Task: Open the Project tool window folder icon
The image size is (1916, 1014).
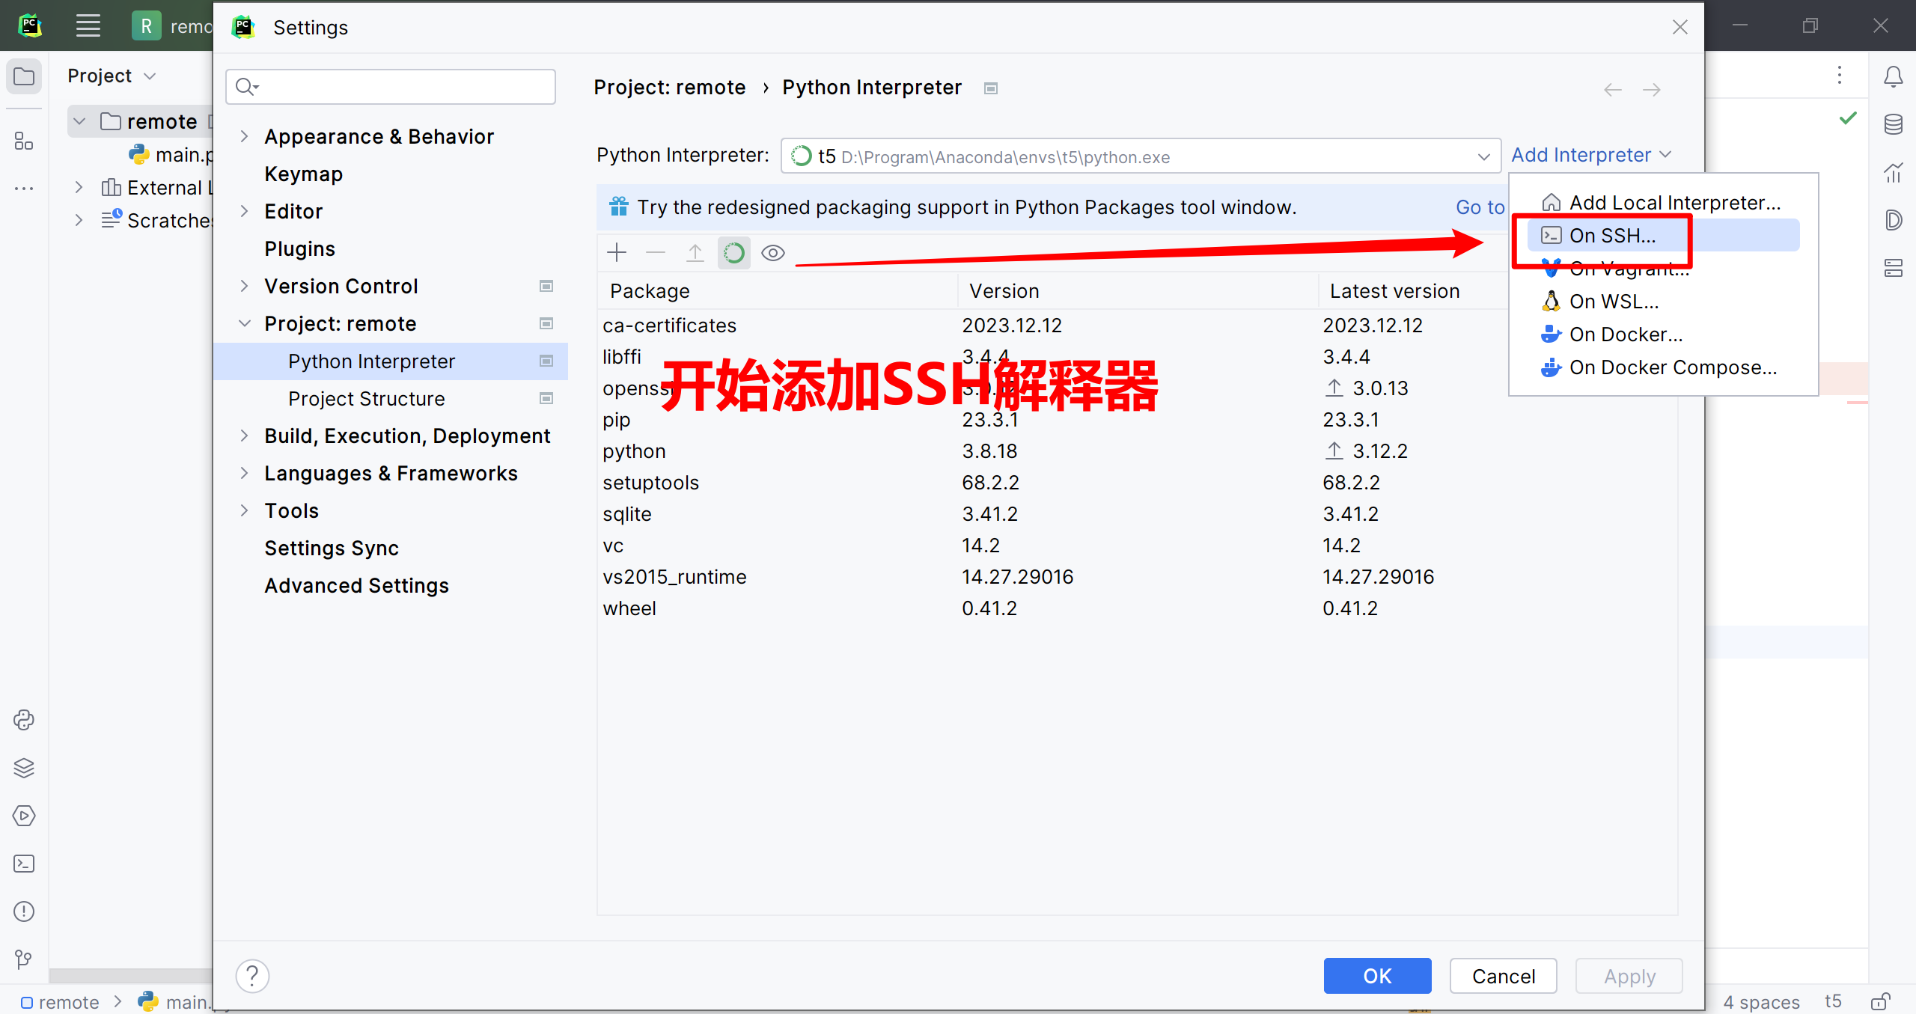Action: [24, 76]
